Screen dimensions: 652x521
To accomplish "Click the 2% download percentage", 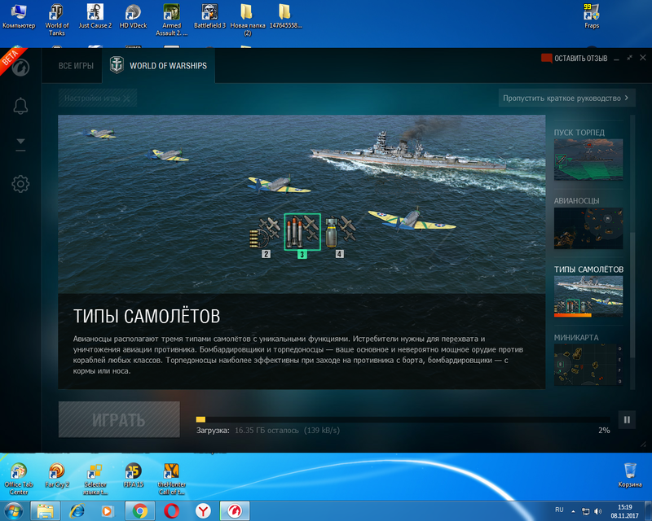I will tap(604, 431).
